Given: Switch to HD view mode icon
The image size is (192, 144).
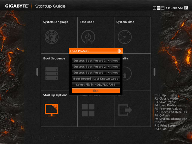Looking at the screenshot, I should pyautogui.click(x=154, y=8).
